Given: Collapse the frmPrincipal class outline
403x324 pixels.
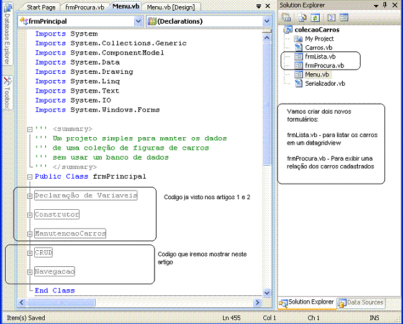Looking at the screenshot, I should 30,177.
